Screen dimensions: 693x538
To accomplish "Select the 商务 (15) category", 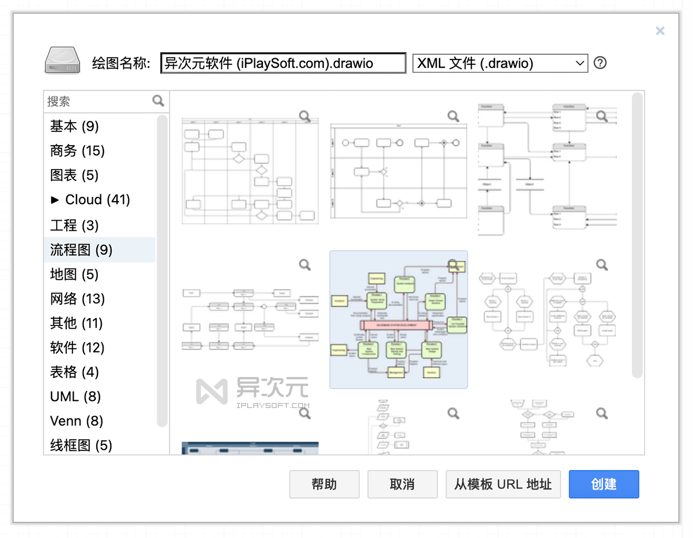I will (99, 150).
